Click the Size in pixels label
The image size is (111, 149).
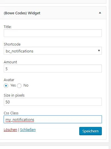pyautogui.click(x=14, y=95)
